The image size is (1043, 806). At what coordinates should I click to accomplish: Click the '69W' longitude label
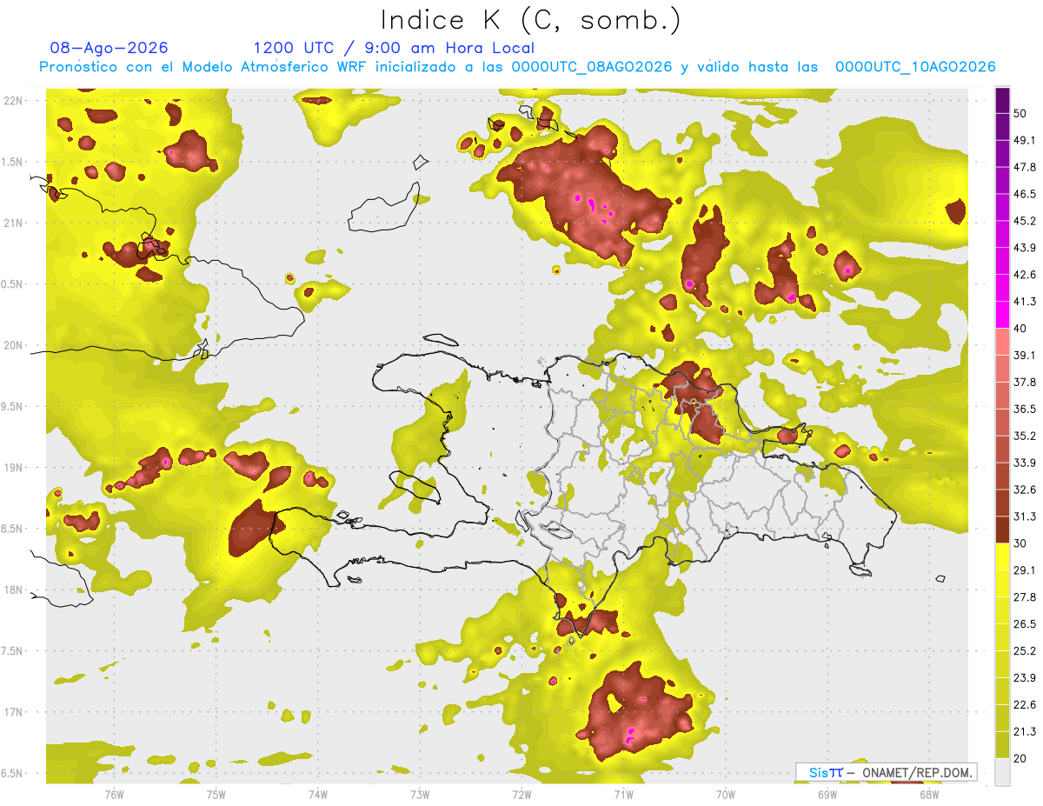[827, 794]
